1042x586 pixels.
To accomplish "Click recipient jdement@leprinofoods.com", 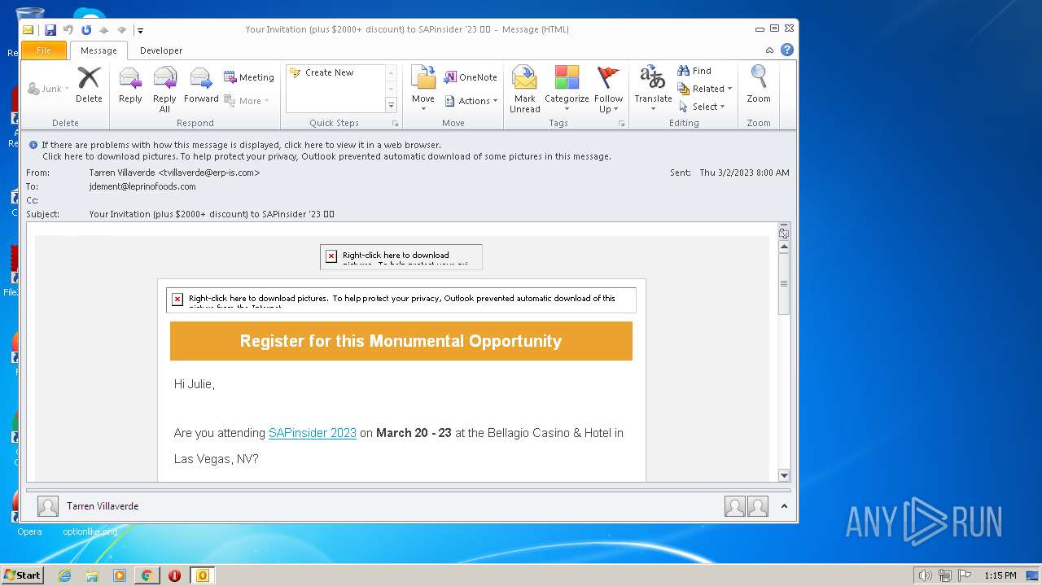I will click(142, 186).
